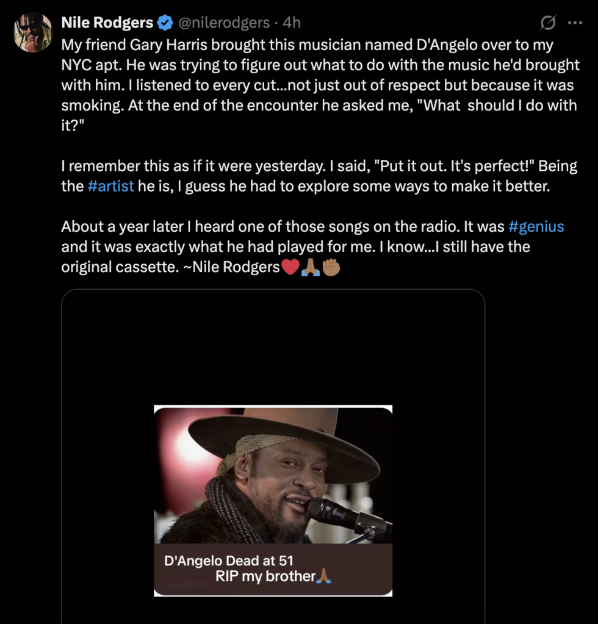Open the #genius hashtag
Screen dimensions: 598x624
pos(536,227)
